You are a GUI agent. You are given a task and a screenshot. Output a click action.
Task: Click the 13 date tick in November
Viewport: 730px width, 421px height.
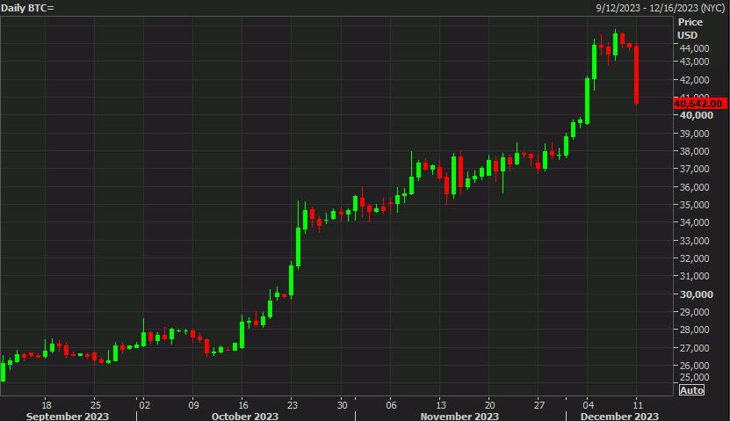(x=441, y=405)
